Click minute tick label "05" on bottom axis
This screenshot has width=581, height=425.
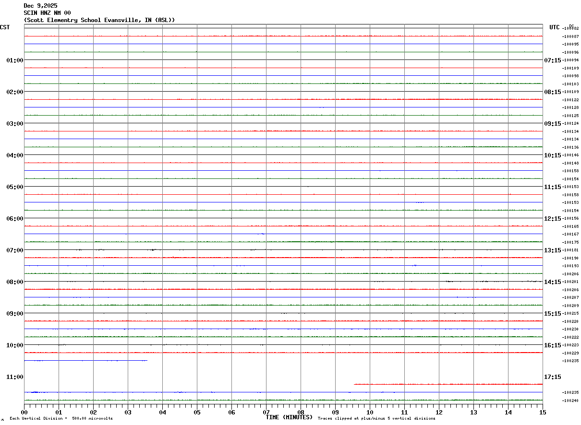[x=197, y=413]
